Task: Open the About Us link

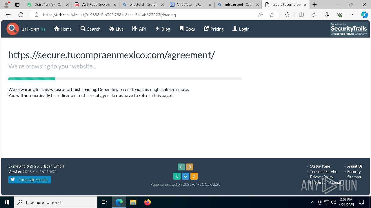Action: (x=355, y=166)
